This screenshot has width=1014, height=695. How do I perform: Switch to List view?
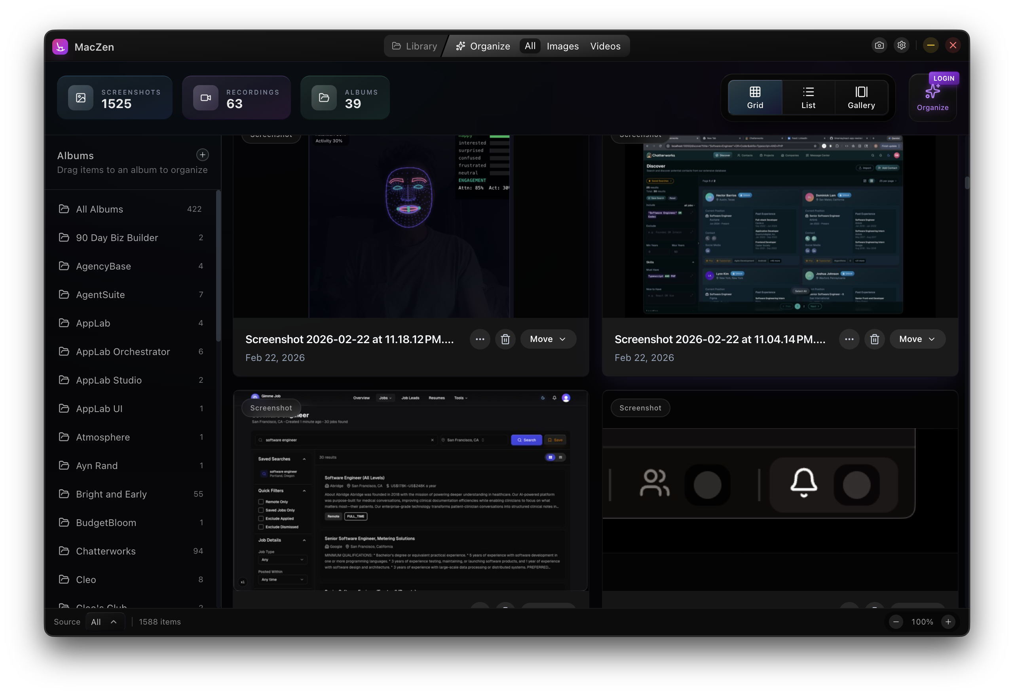809,97
